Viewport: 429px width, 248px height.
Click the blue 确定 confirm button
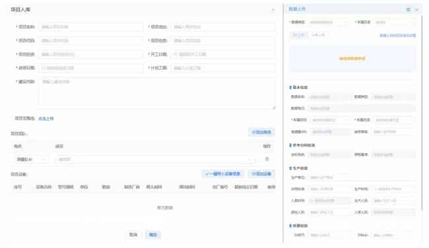point(152,235)
